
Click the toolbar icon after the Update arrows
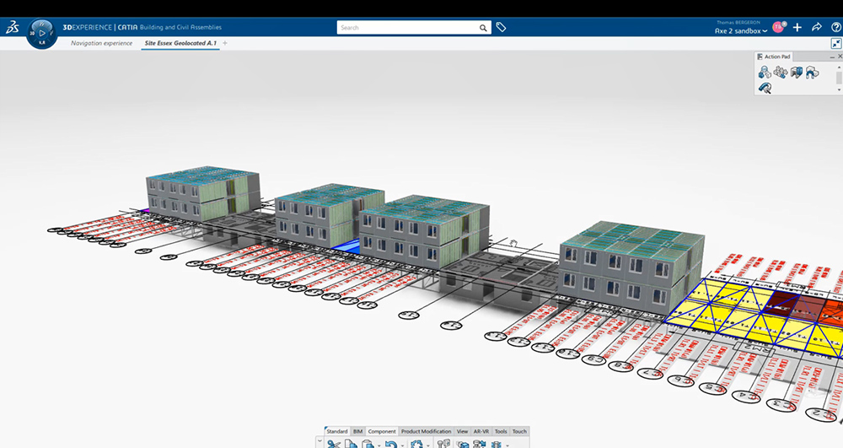tap(443, 445)
